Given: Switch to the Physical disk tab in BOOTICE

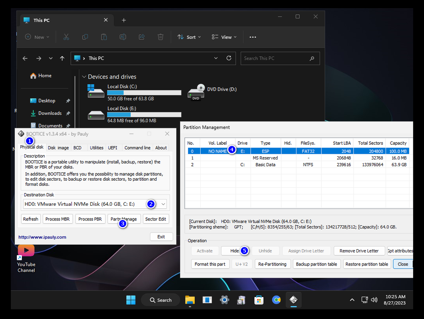Looking at the screenshot, I should [x=32, y=147].
